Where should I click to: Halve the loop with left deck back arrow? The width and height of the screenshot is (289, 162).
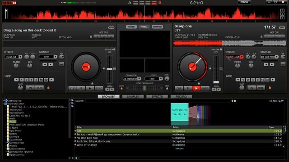click(x=16, y=80)
